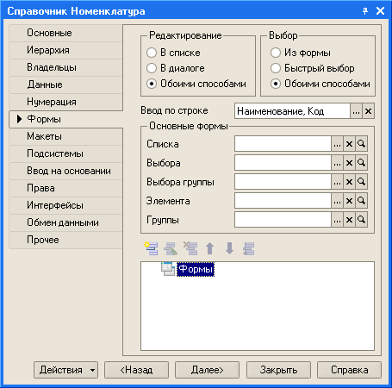Select В списке editing option
The width and height of the screenshot is (392, 388).
(x=152, y=53)
